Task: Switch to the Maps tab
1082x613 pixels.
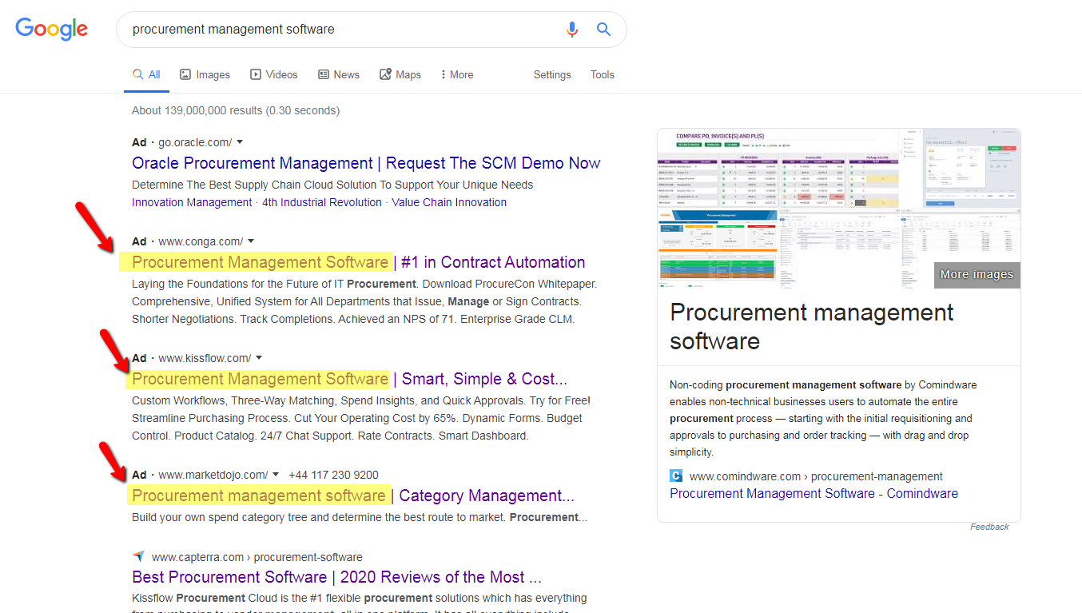Action: [400, 74]
